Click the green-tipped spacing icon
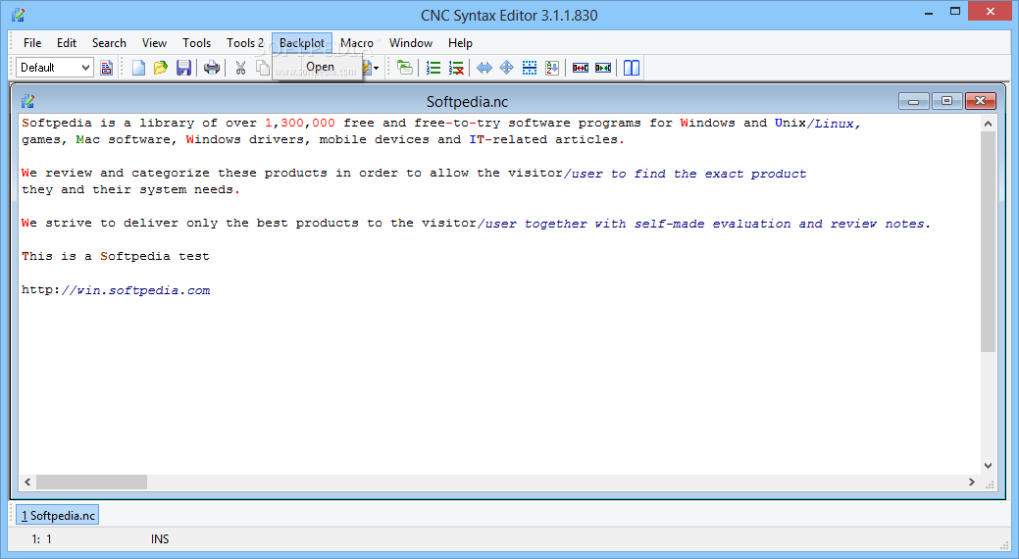Screen dimensions: 1019x559 pos(603,68)
